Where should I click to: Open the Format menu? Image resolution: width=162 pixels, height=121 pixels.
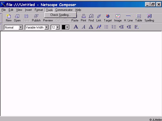pos(39,10)
